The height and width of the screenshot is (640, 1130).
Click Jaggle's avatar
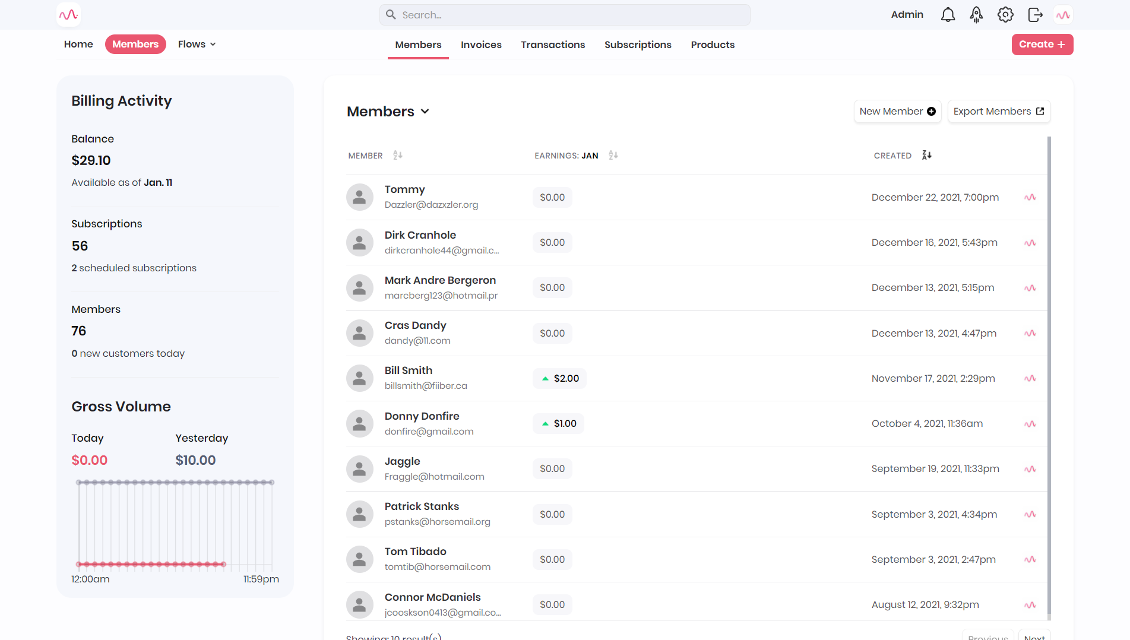[360, 469]
